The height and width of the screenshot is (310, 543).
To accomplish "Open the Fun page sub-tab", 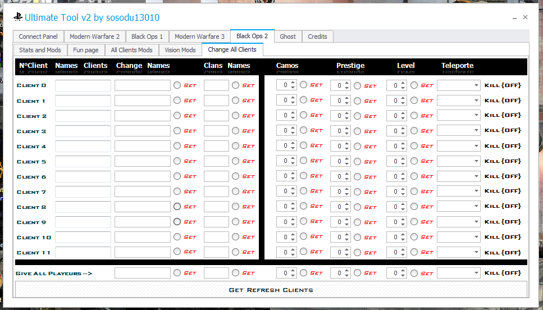I will [x=85, y=50].
